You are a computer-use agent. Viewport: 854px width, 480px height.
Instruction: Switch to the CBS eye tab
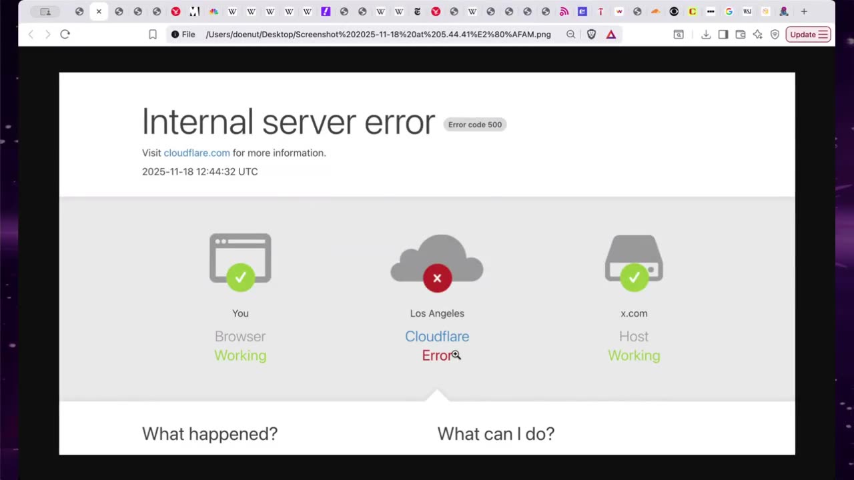pos(674,11)
